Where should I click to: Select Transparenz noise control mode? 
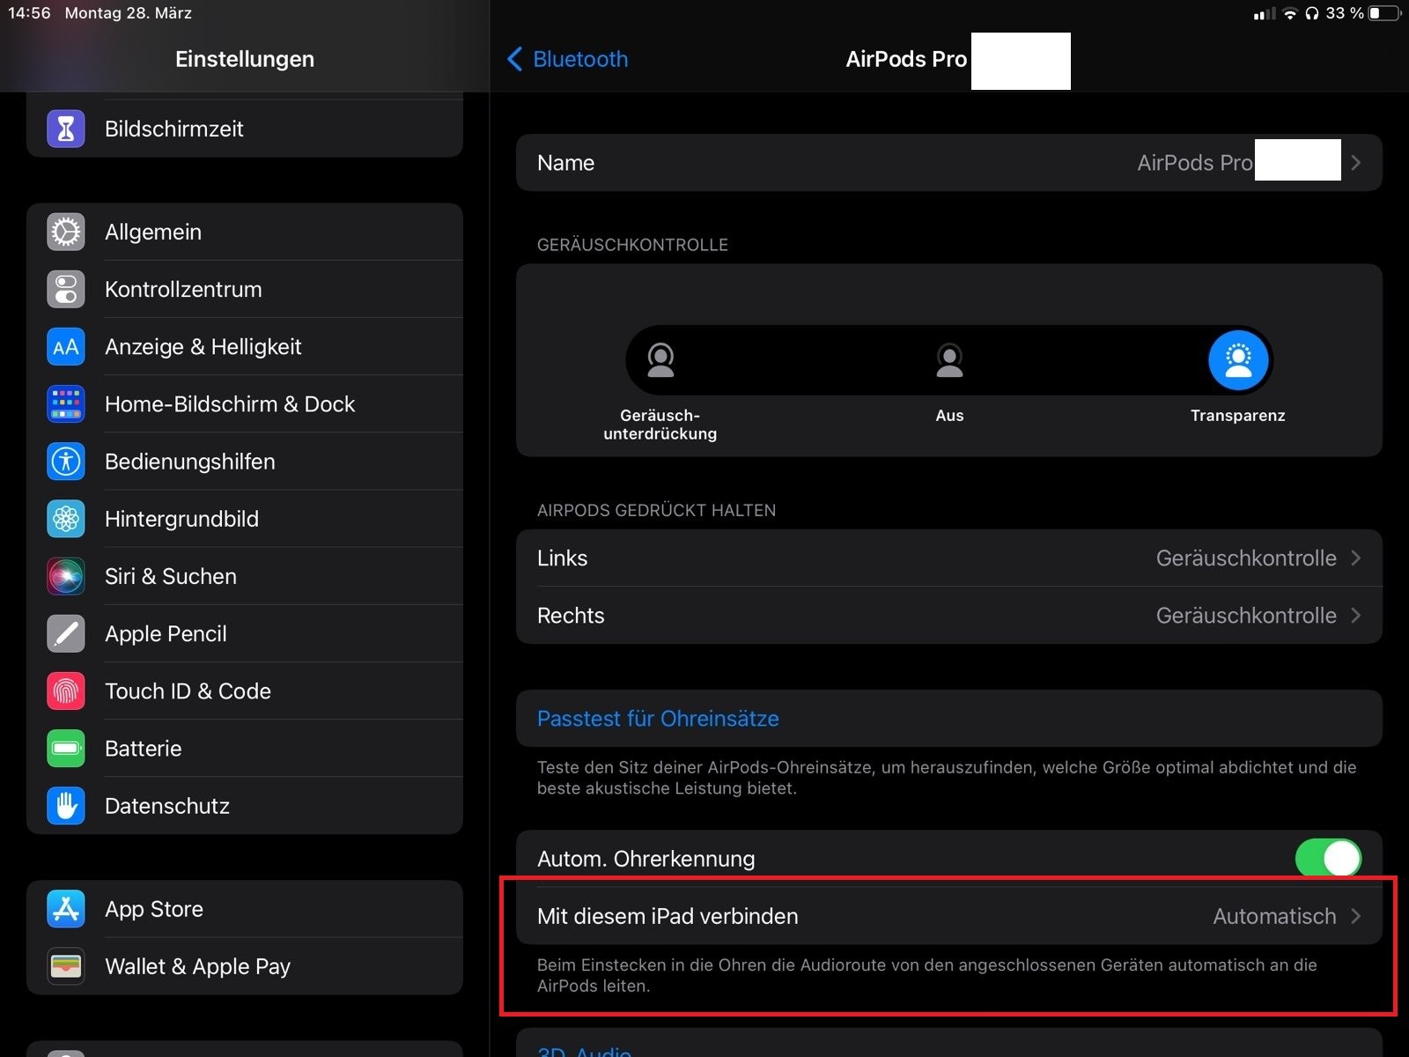point(1238,359)
